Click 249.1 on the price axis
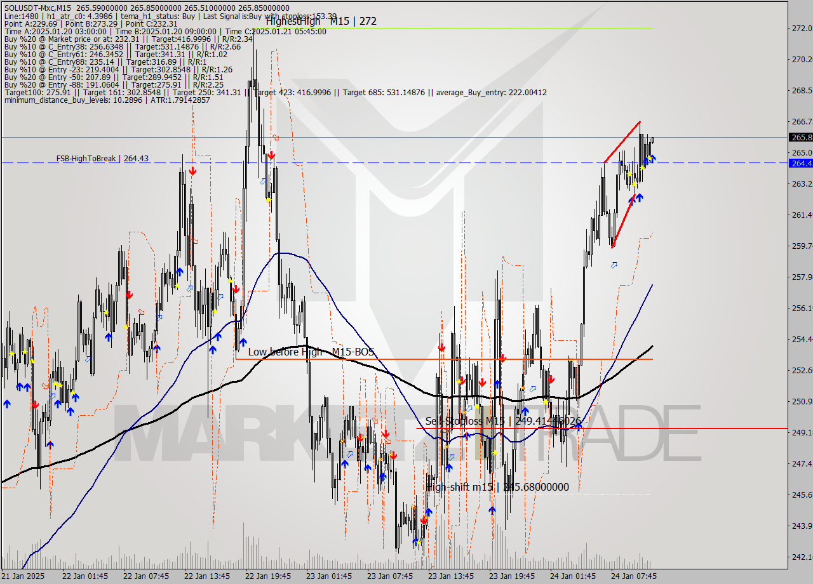The image size is (813, 584). tap(801, 432)
